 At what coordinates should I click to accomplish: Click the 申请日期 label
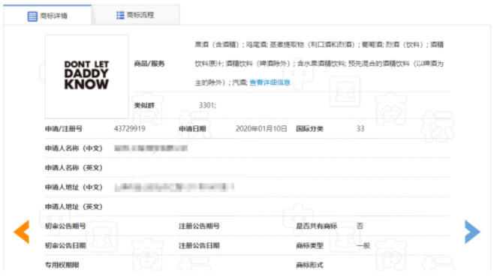[192, 128]
